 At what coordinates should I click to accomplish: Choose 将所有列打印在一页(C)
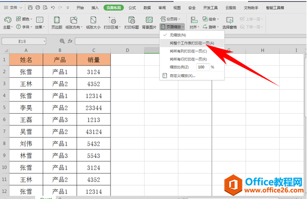tap(192, 51)
